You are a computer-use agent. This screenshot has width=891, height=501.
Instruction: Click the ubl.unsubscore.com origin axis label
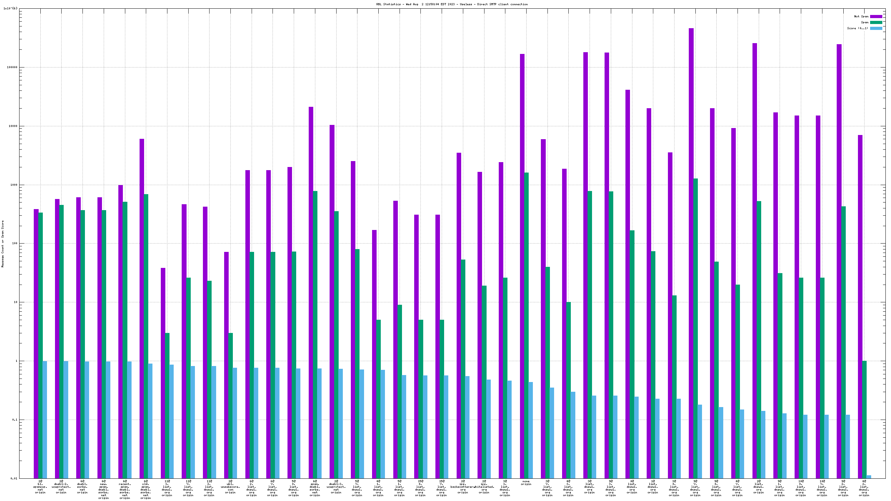(230, 487)
